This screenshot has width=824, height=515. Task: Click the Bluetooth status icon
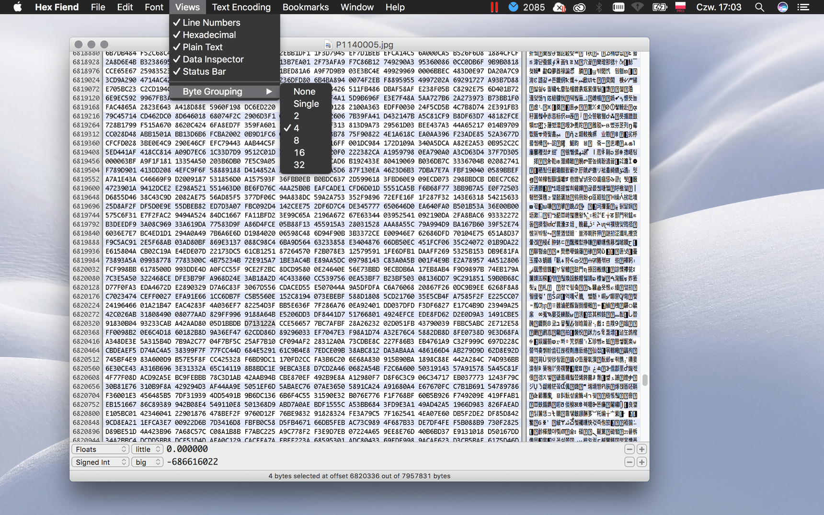(599, 7)
